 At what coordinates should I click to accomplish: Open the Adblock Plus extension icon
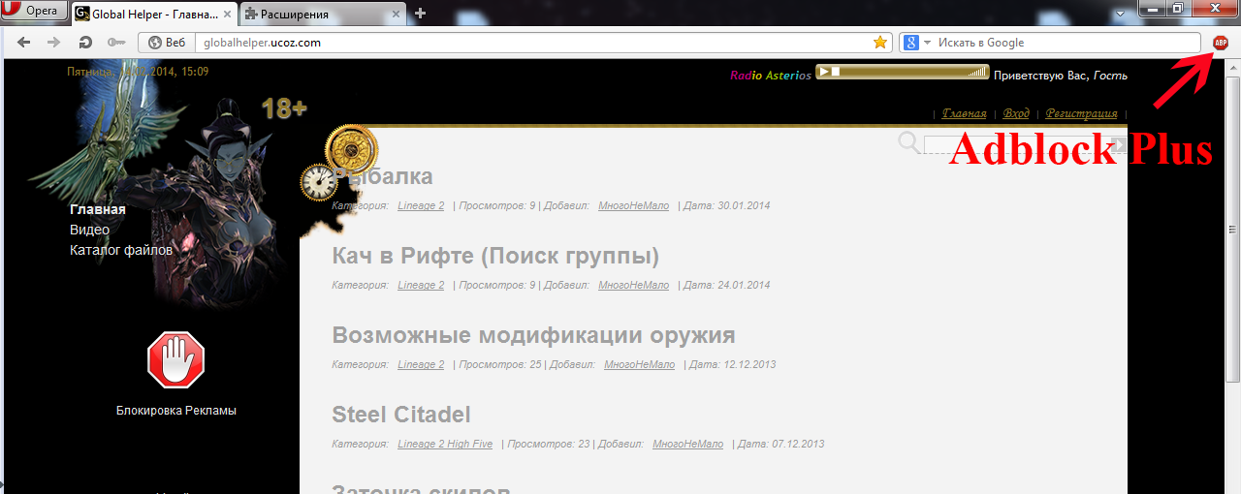tap(1221, 43)
